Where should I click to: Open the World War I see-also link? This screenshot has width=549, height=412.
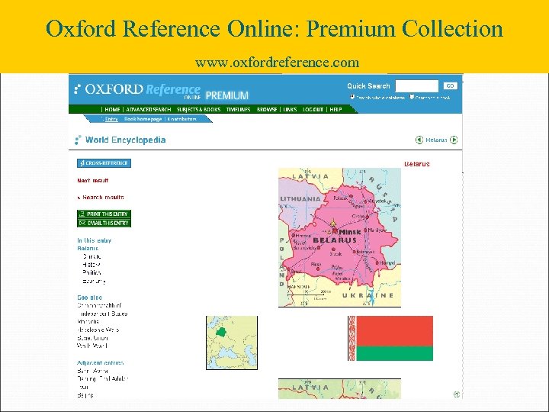[x=92, y=346]
